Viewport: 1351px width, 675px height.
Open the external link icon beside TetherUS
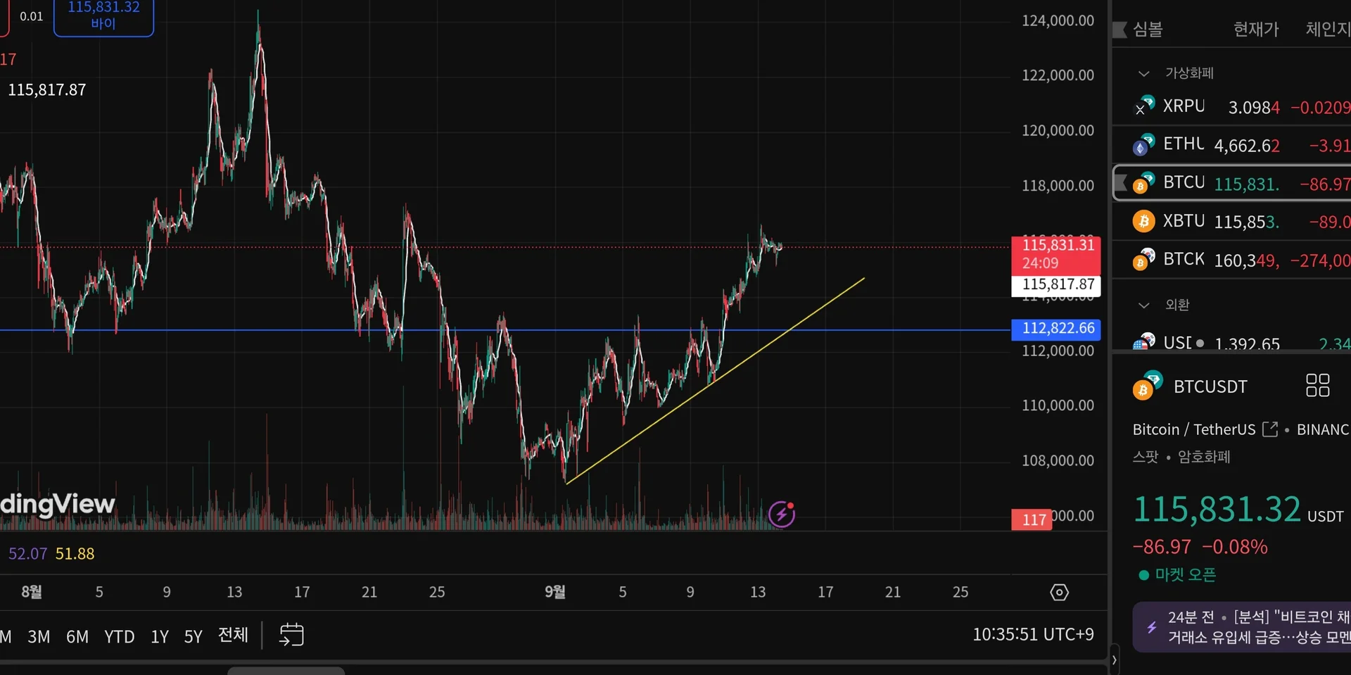[x=1270, y=429]
